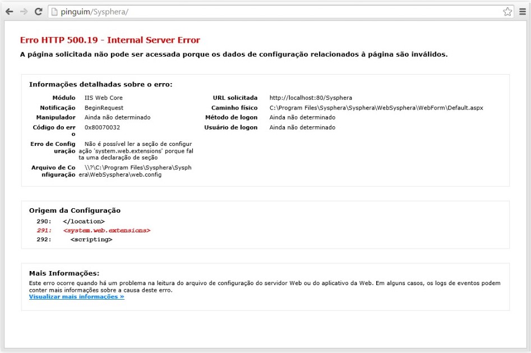Click the 'Mais Informações:' heading

tap(64, 273)
